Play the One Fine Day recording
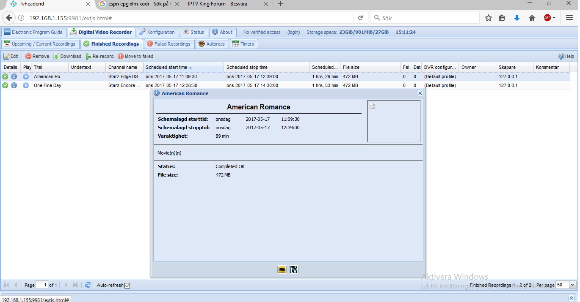580x302 pixels. click(x=26, y=85)
